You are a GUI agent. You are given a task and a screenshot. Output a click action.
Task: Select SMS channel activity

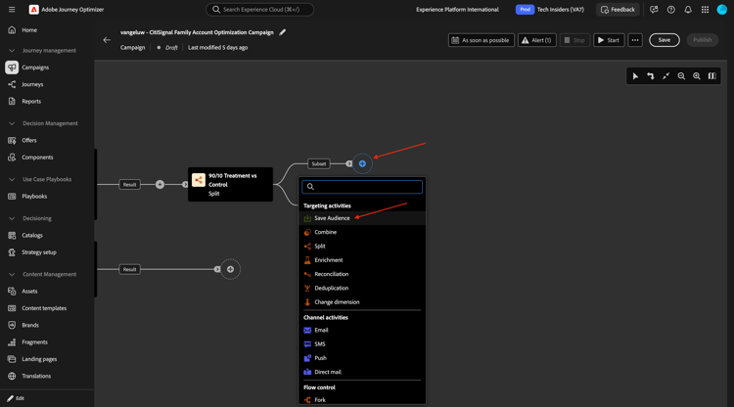(362, 343)
